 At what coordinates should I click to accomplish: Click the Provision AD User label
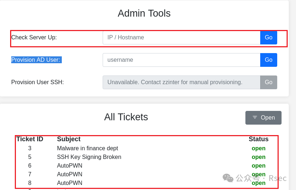pos(36,60)
